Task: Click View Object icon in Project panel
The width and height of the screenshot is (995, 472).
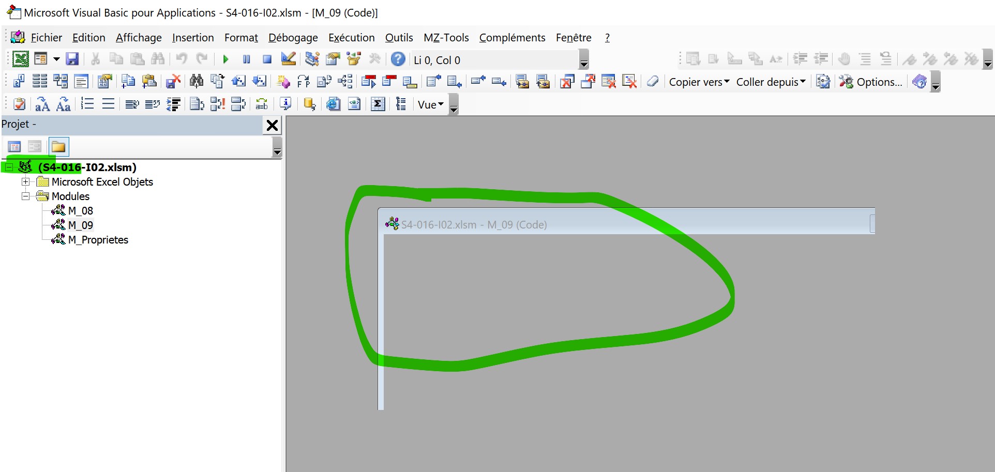Action: point(35,147)
